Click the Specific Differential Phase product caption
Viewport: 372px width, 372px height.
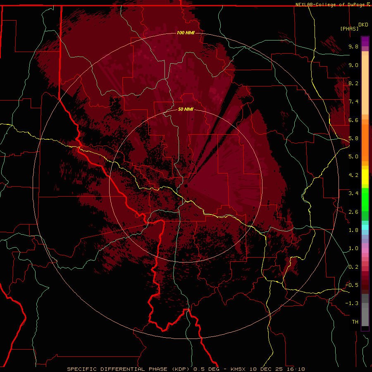pyautogui.click(x=186, y=369)
